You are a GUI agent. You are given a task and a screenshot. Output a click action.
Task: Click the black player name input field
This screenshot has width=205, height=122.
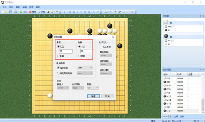click(x=66, y=51)
